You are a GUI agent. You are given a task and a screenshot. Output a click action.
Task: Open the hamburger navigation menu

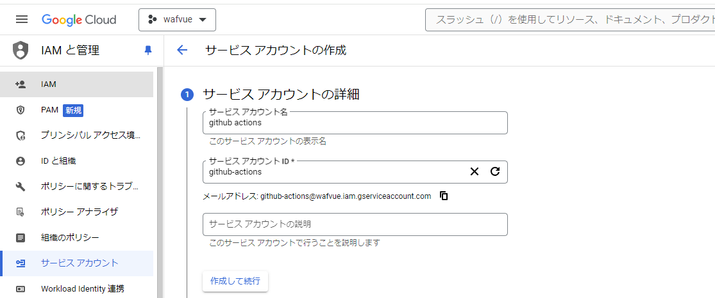(22, 20)
